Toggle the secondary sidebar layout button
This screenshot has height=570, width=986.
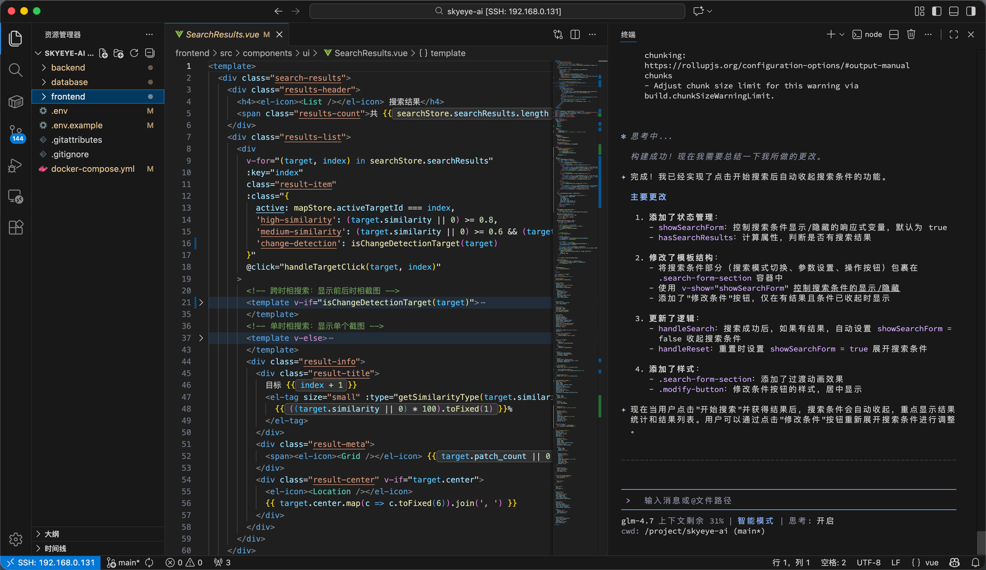[971, 11]
